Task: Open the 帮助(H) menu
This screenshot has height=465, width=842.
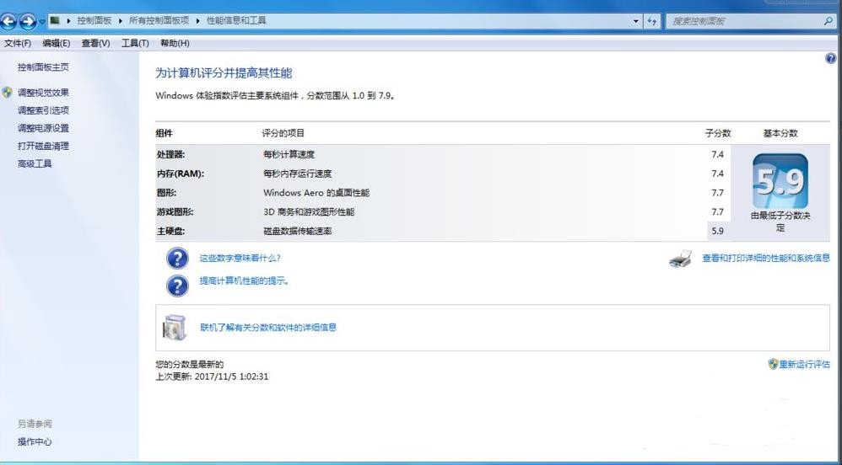Action: click(x=175, y=44)
